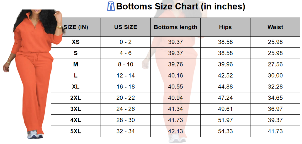Click the US size "12 - 14" cell
This screenshot has height=144, width=302.
[x=126, y=76]
